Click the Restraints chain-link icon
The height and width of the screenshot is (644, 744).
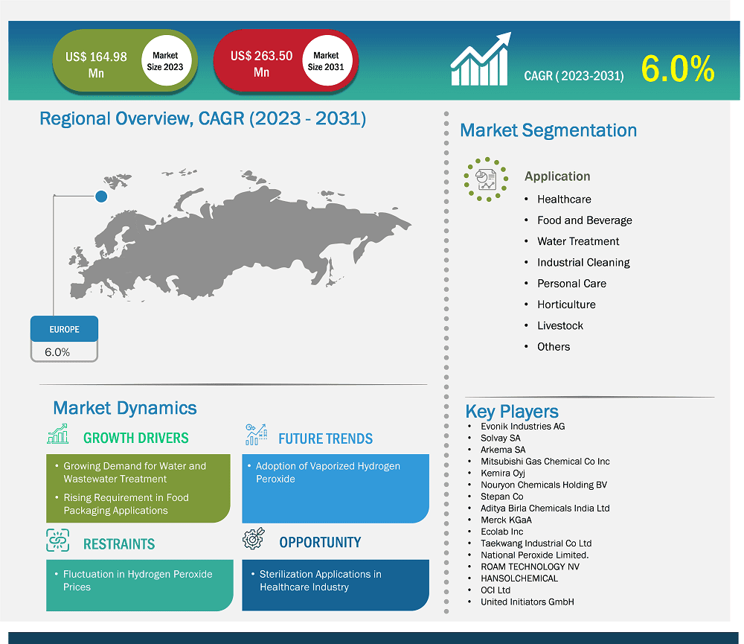(x=58, y=541)
